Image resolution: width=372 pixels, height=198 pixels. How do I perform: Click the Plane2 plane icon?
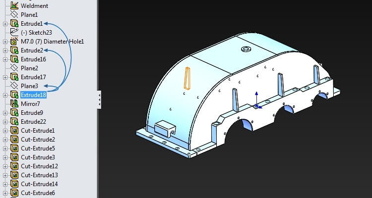click(x=14, y=68)
